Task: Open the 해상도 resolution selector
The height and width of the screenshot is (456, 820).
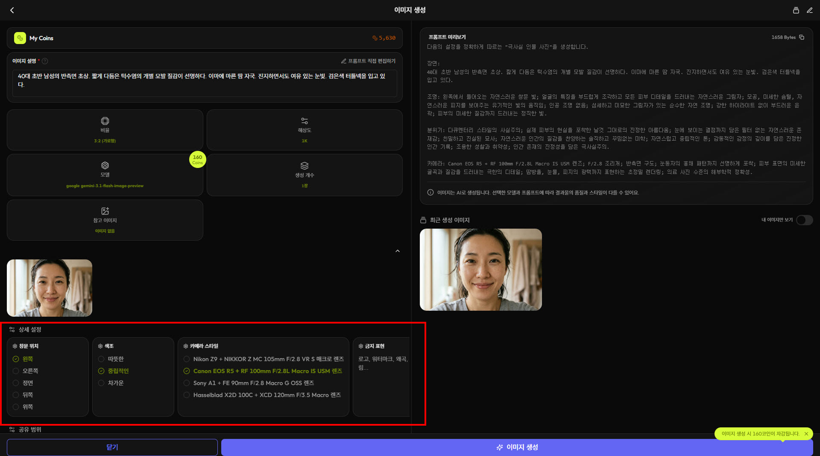Action: click(x=304, y=129)
